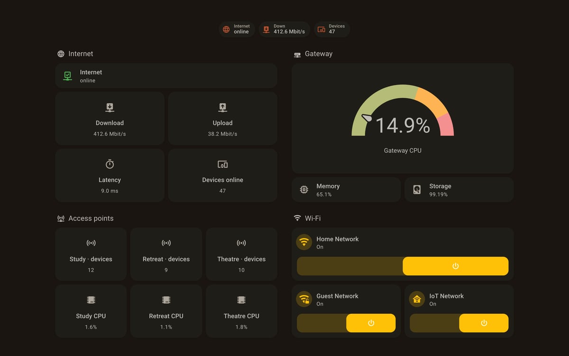569x356 pixels.
Task: Click the Study devices access point icon
Action: pos(91,243)
